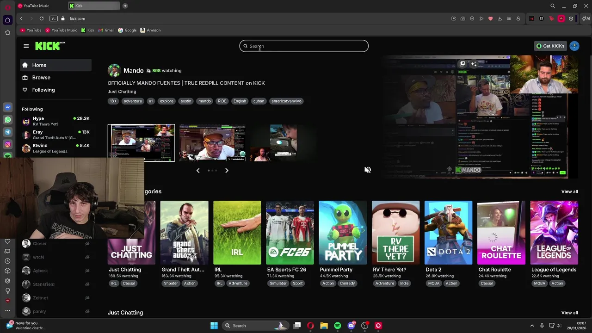592x333 pixels.
Task: Open a new browser tab
Action: click(125, 6)
